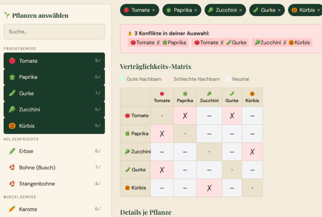This screenshot has height=217, width=322.
Task: Click the Kürbis row header in matrix
Action: click(x=135, y=188)
